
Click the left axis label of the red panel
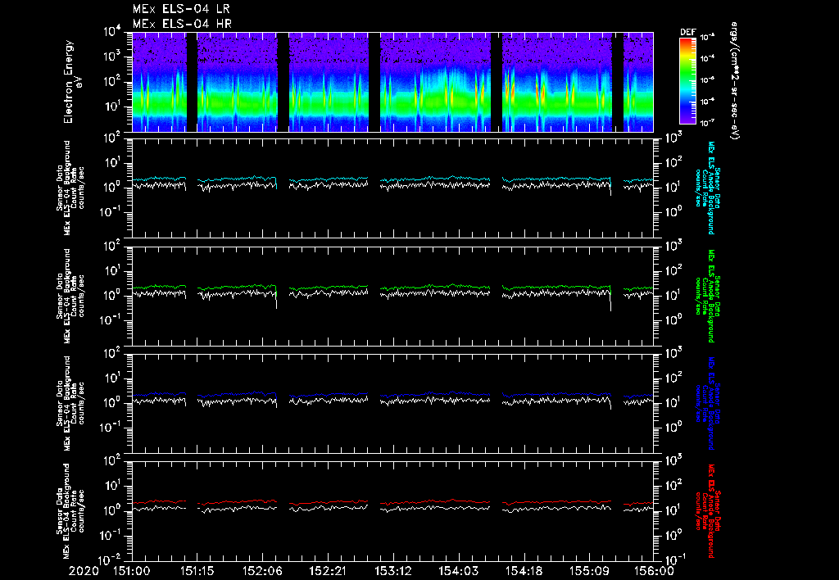point(70,511)
